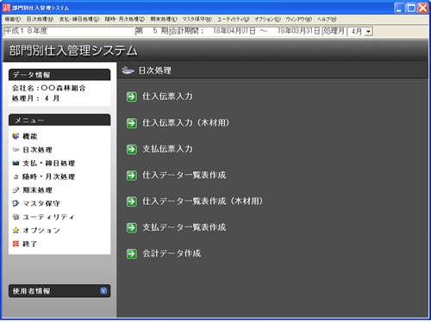Viewport: 431px width, 322px height.
Task: Open the 支払・締日処理 menu in the menu bar
Action: pyautogui.click(x=79, y=19)
